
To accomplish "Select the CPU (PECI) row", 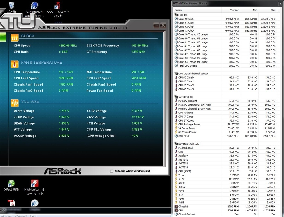I will [225, 171].
